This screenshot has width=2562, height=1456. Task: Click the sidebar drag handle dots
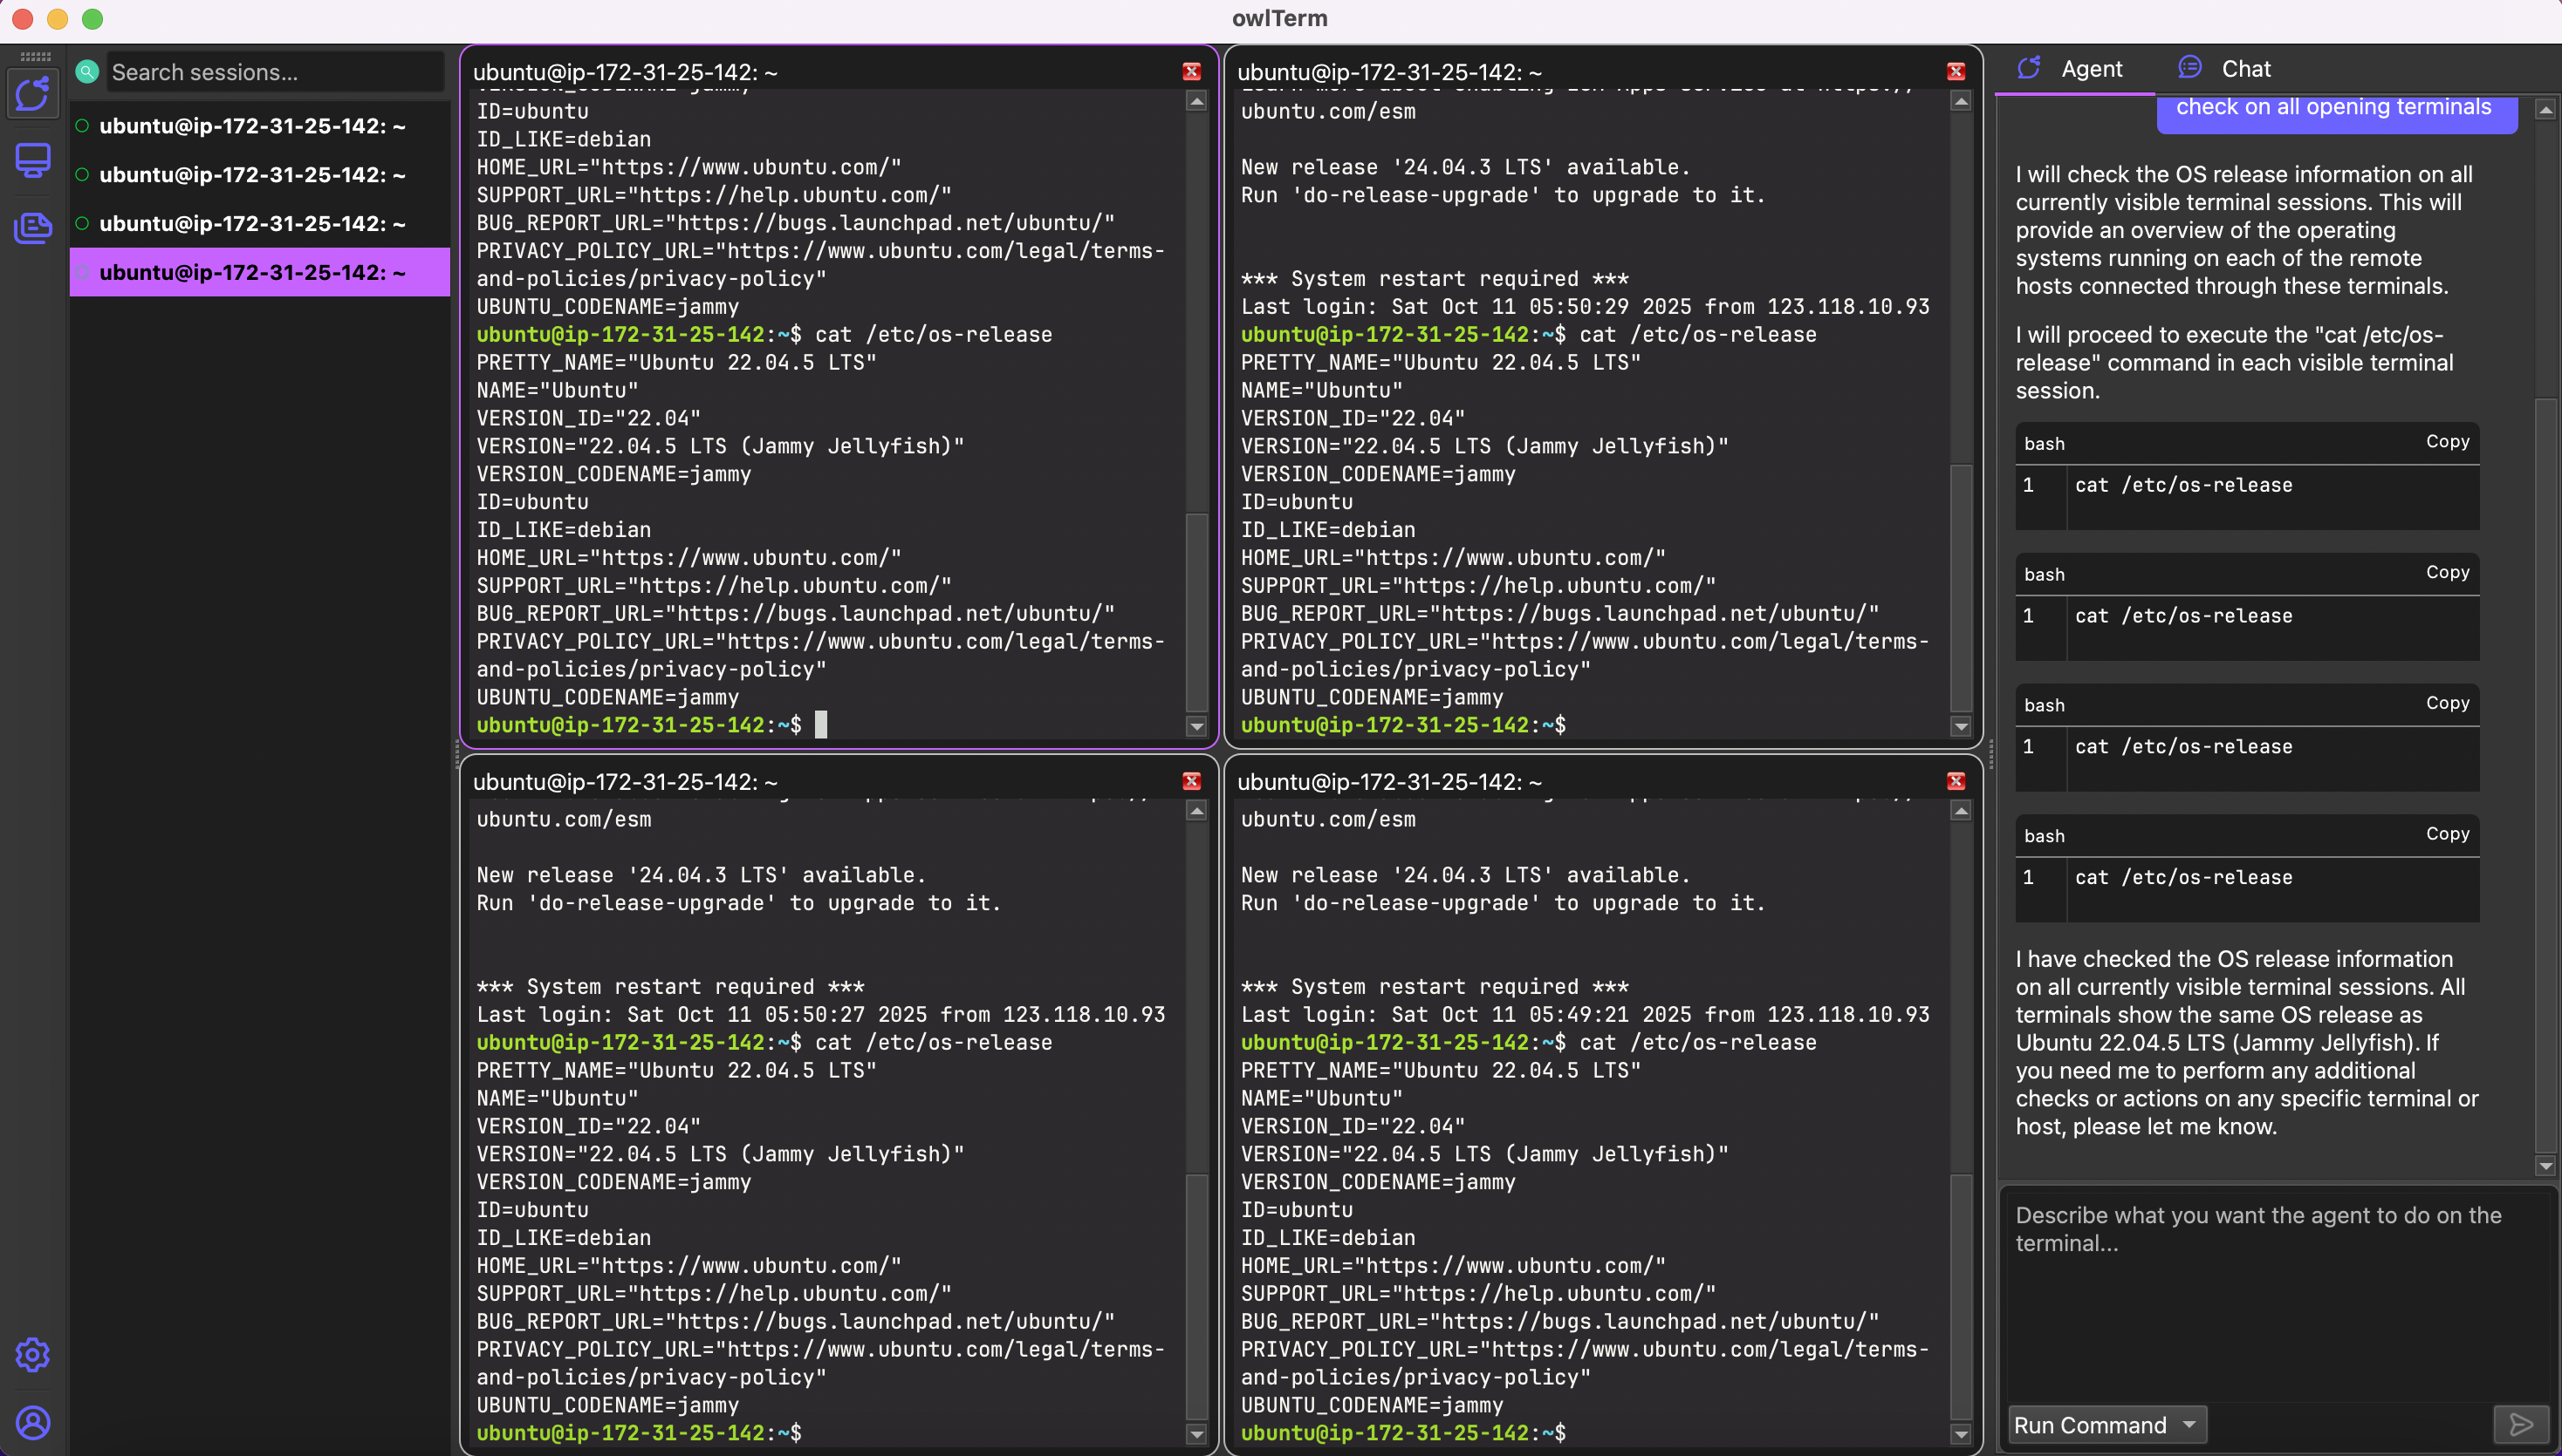[35, 56]
